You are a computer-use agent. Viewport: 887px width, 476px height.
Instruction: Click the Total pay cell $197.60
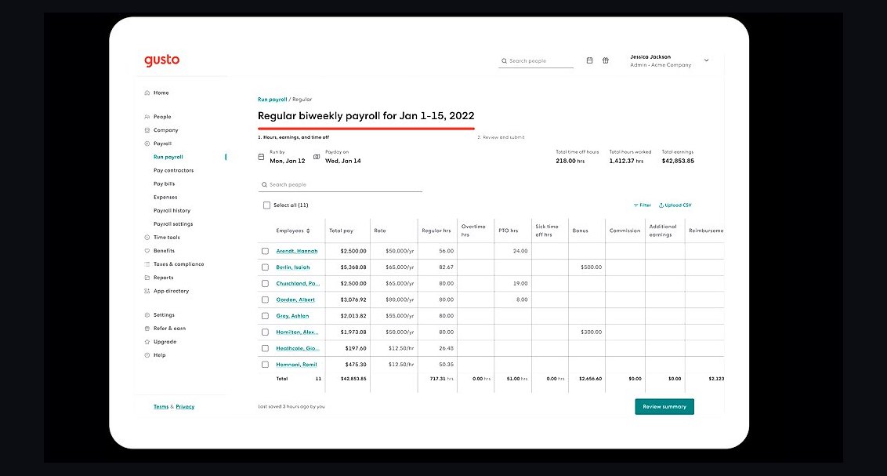tap(348, 348)
